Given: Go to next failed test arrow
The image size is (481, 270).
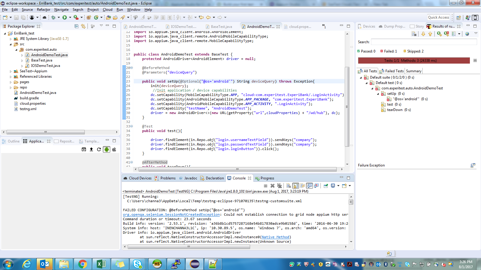Looking at the screenshot, I should 423,34.
